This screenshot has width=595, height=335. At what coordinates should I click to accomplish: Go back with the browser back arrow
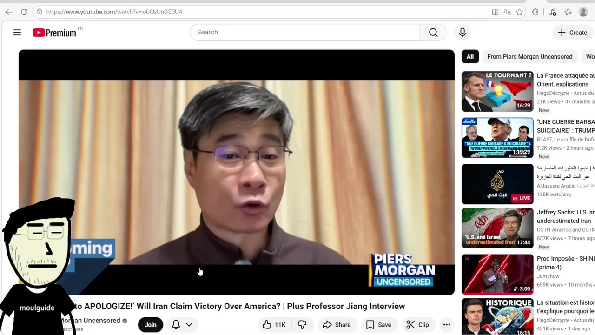click(x=9, y=12)
